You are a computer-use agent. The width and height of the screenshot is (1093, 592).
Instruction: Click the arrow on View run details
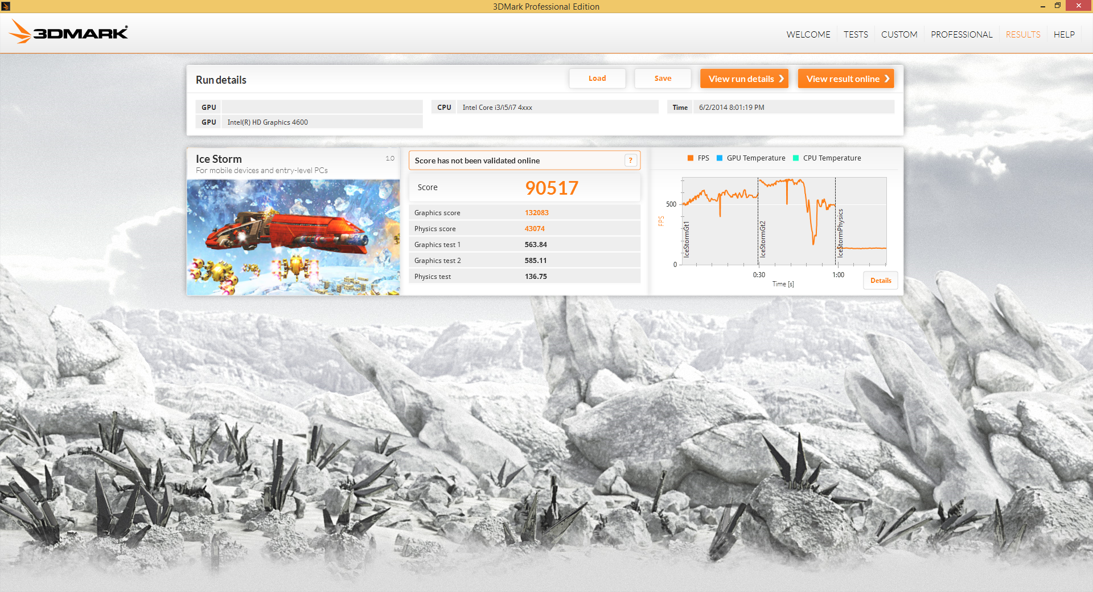pyautogui.click(x=782, y=79)
